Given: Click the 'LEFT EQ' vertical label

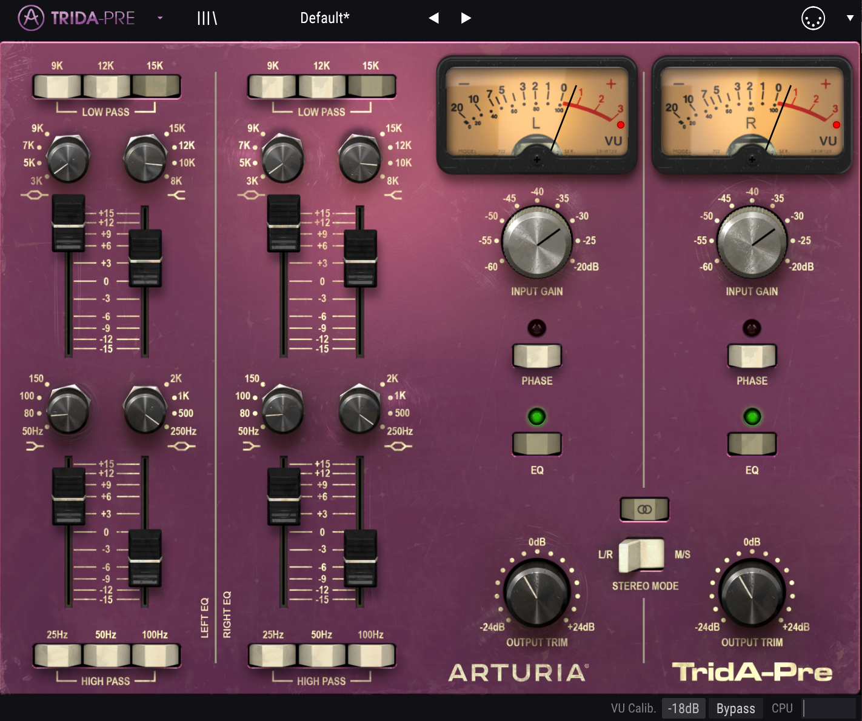Looking at the screenshot, I should tap(205, 618).
